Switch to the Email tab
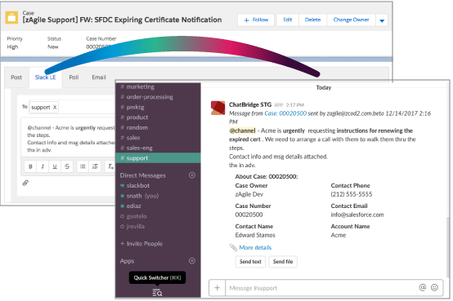 [99, 77]
